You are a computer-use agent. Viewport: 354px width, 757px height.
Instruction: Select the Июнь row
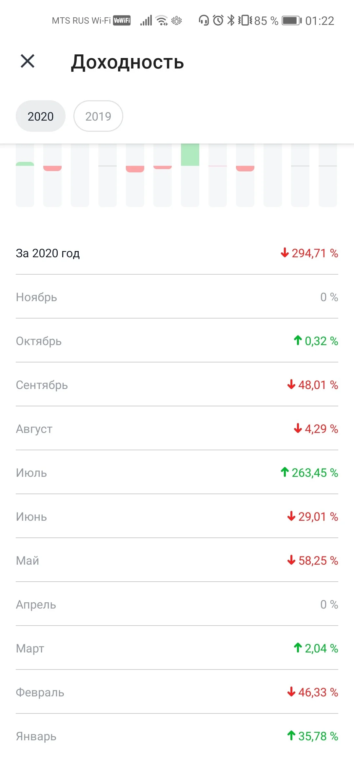click(x=177, y=516)
